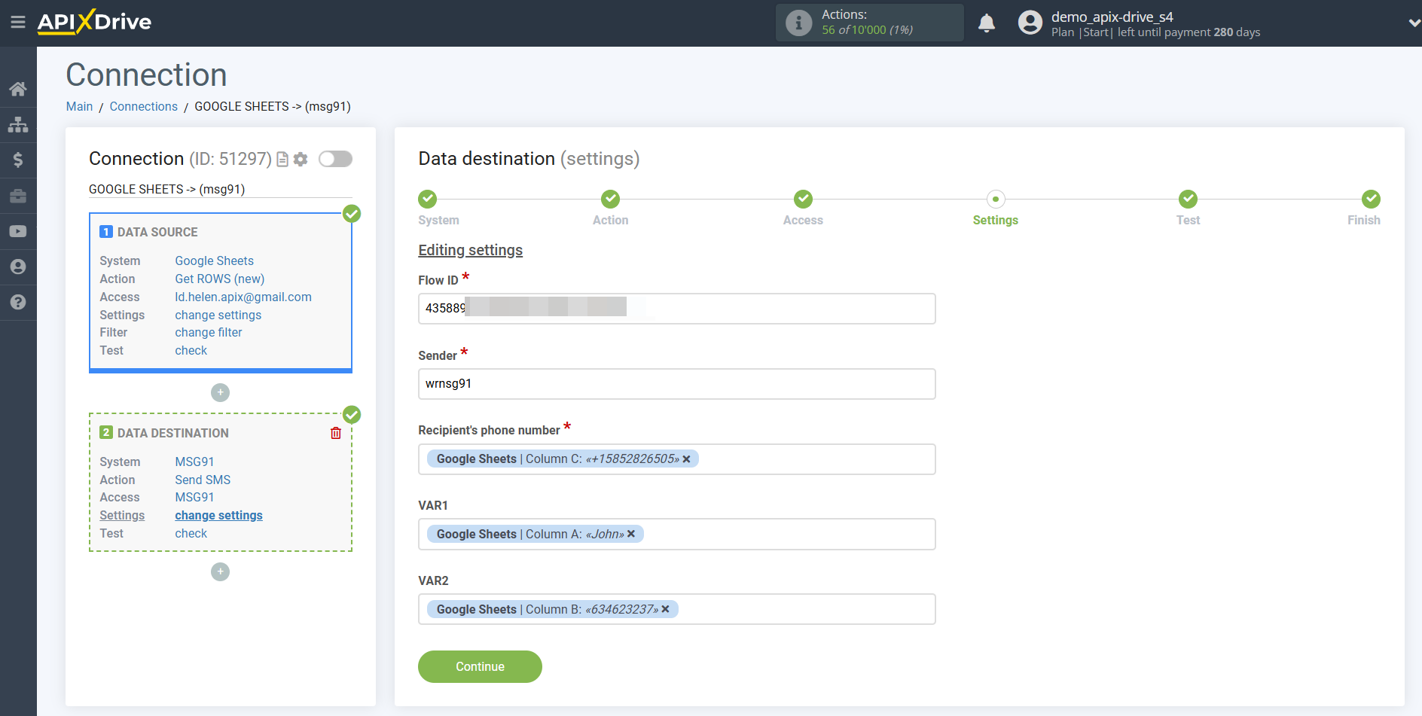Click change filter in Data Source
Viewport: 1422px width, 716px height.
tap(208, 332)
